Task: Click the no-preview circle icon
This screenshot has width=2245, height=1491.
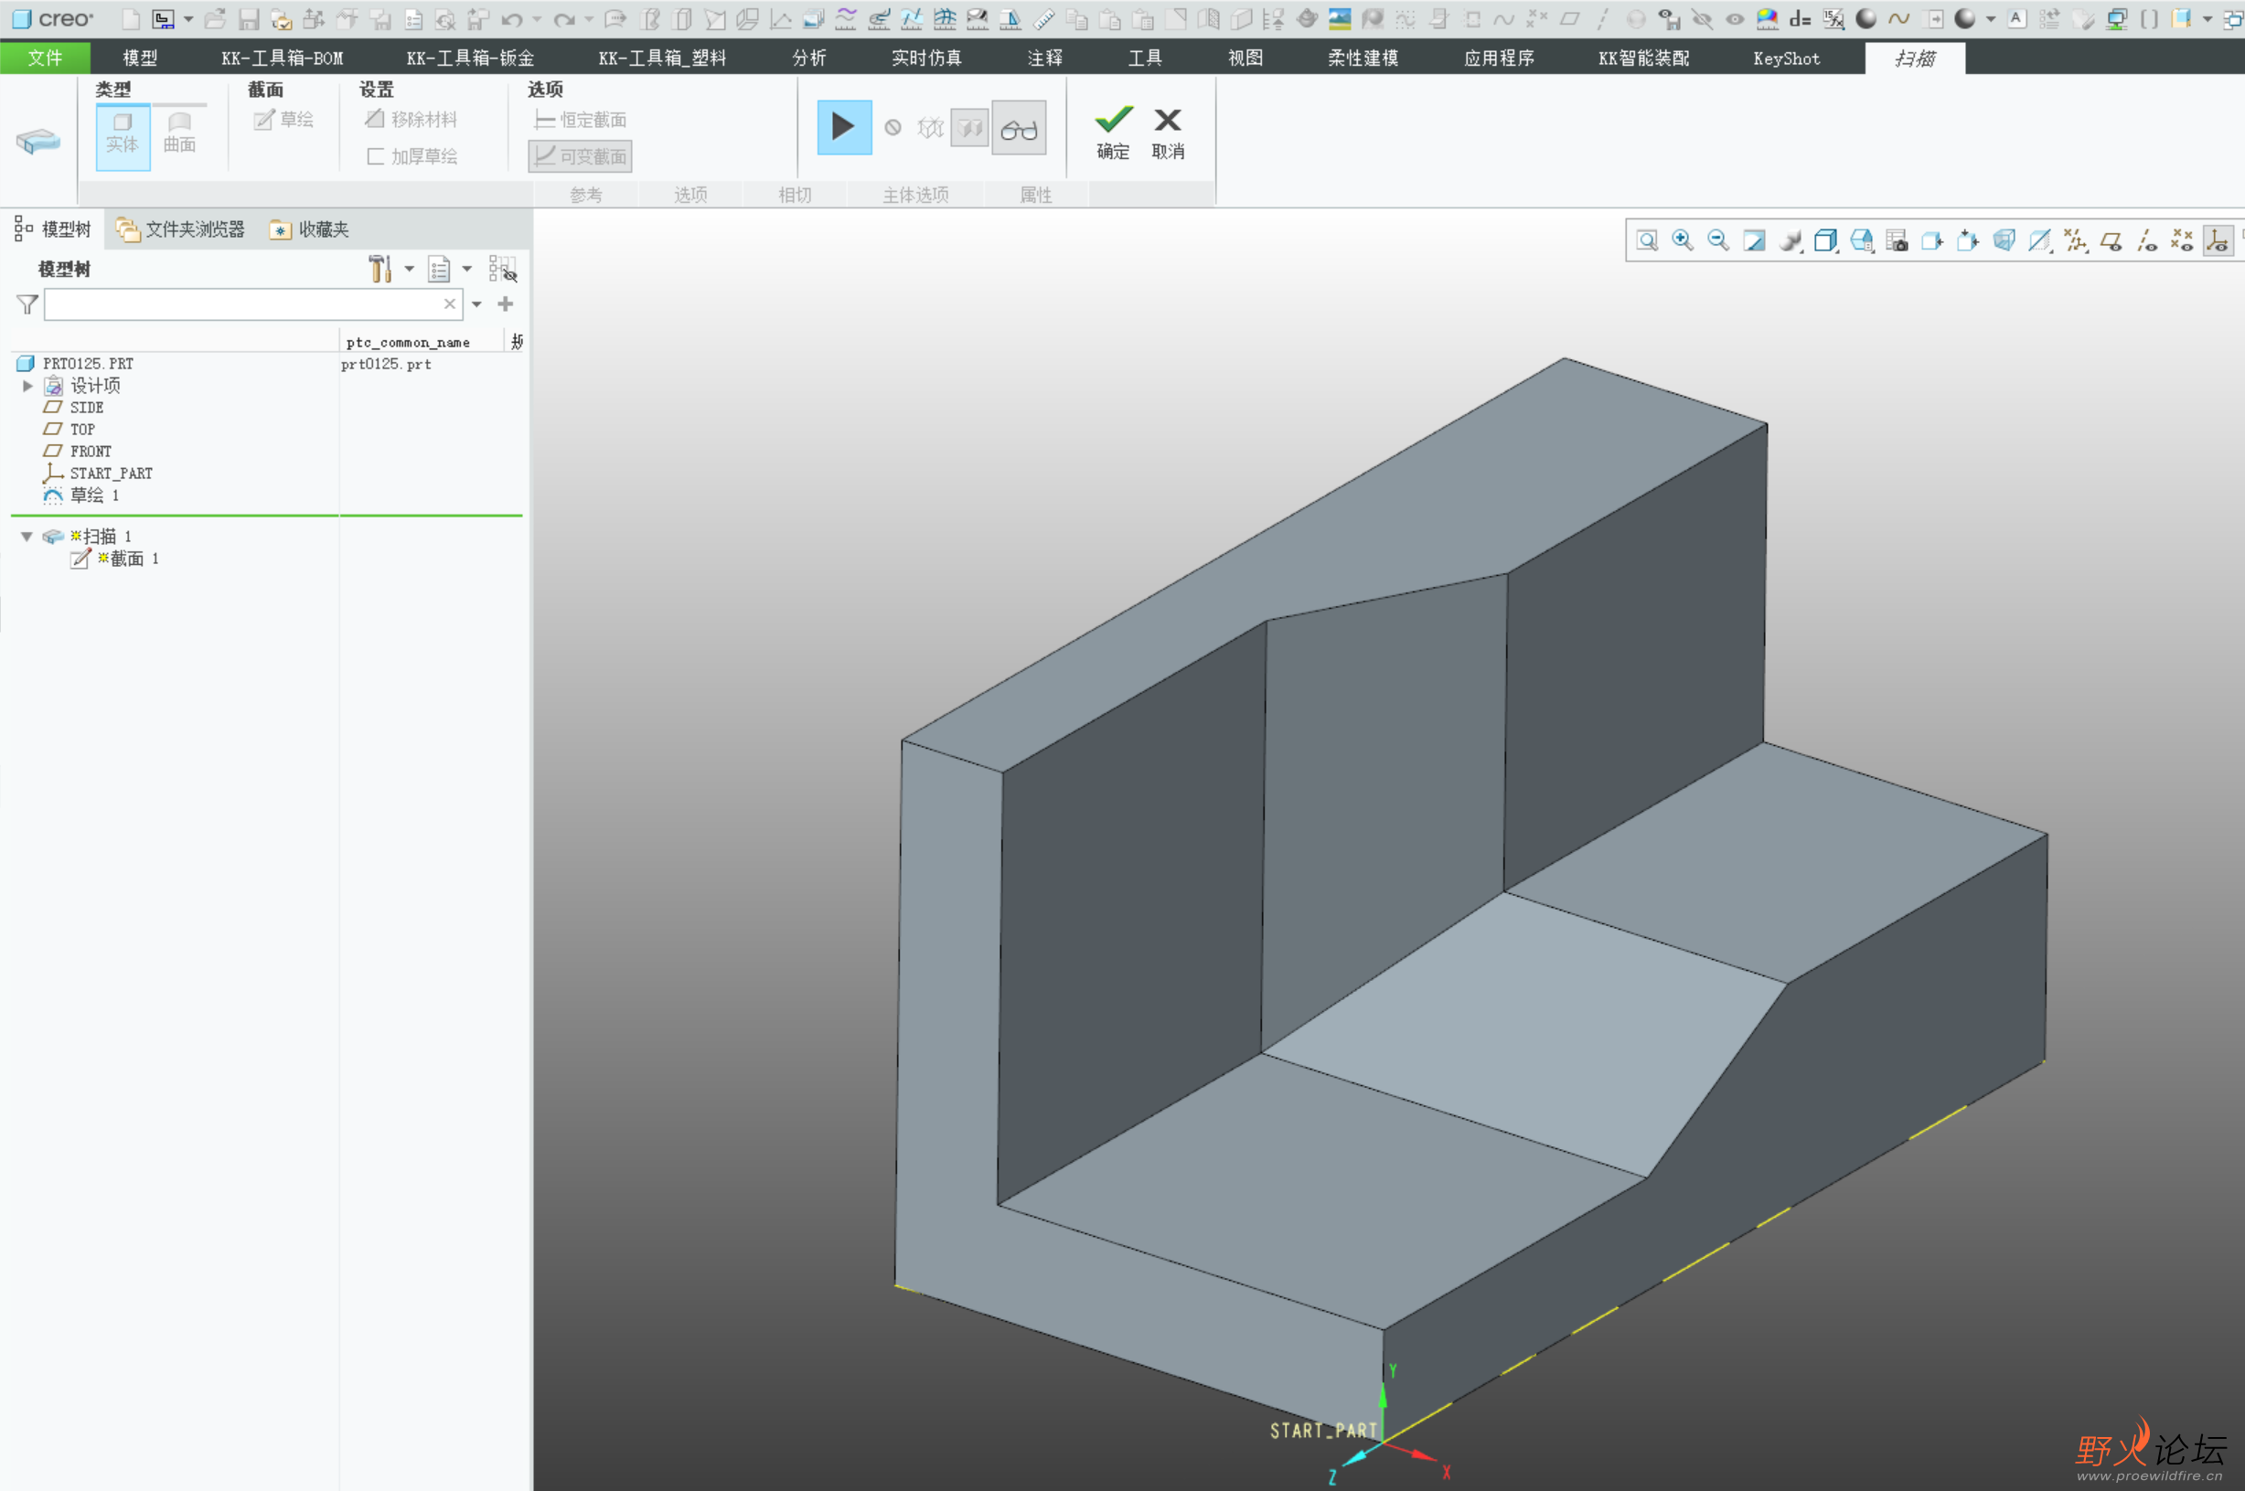Action: [893, 127]
